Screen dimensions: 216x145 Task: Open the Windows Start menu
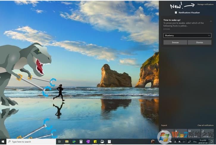(3, 141)
